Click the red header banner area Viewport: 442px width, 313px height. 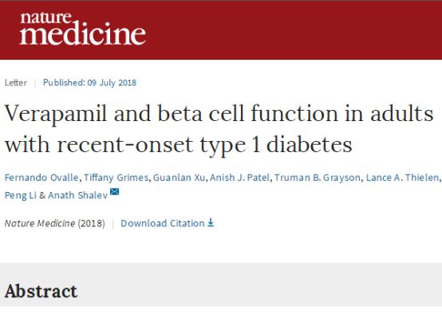click(x=221, y=29)
